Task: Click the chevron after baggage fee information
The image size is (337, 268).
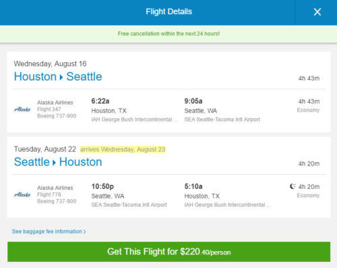Action: pyautogui.click(x=84, y=232)
